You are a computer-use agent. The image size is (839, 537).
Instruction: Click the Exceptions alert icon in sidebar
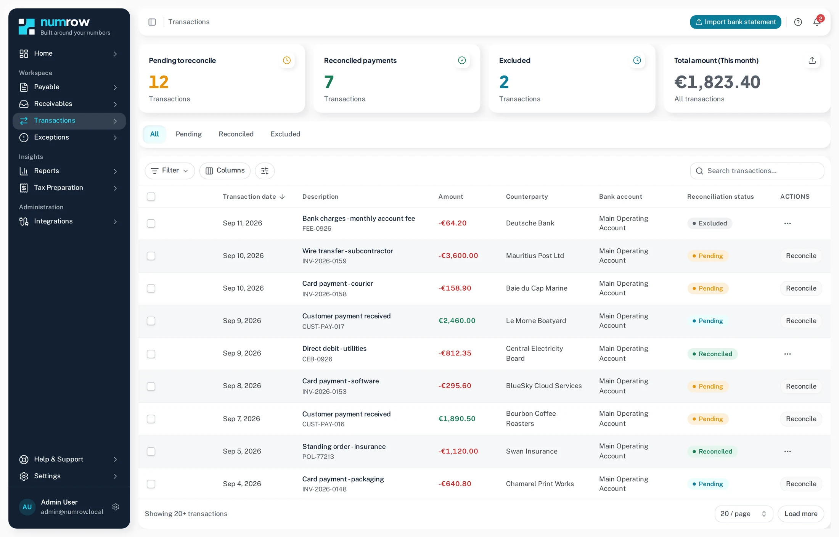click(x=24, y=137)
